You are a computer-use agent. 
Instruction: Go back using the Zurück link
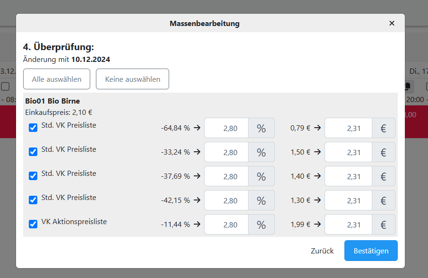[322, 251]
